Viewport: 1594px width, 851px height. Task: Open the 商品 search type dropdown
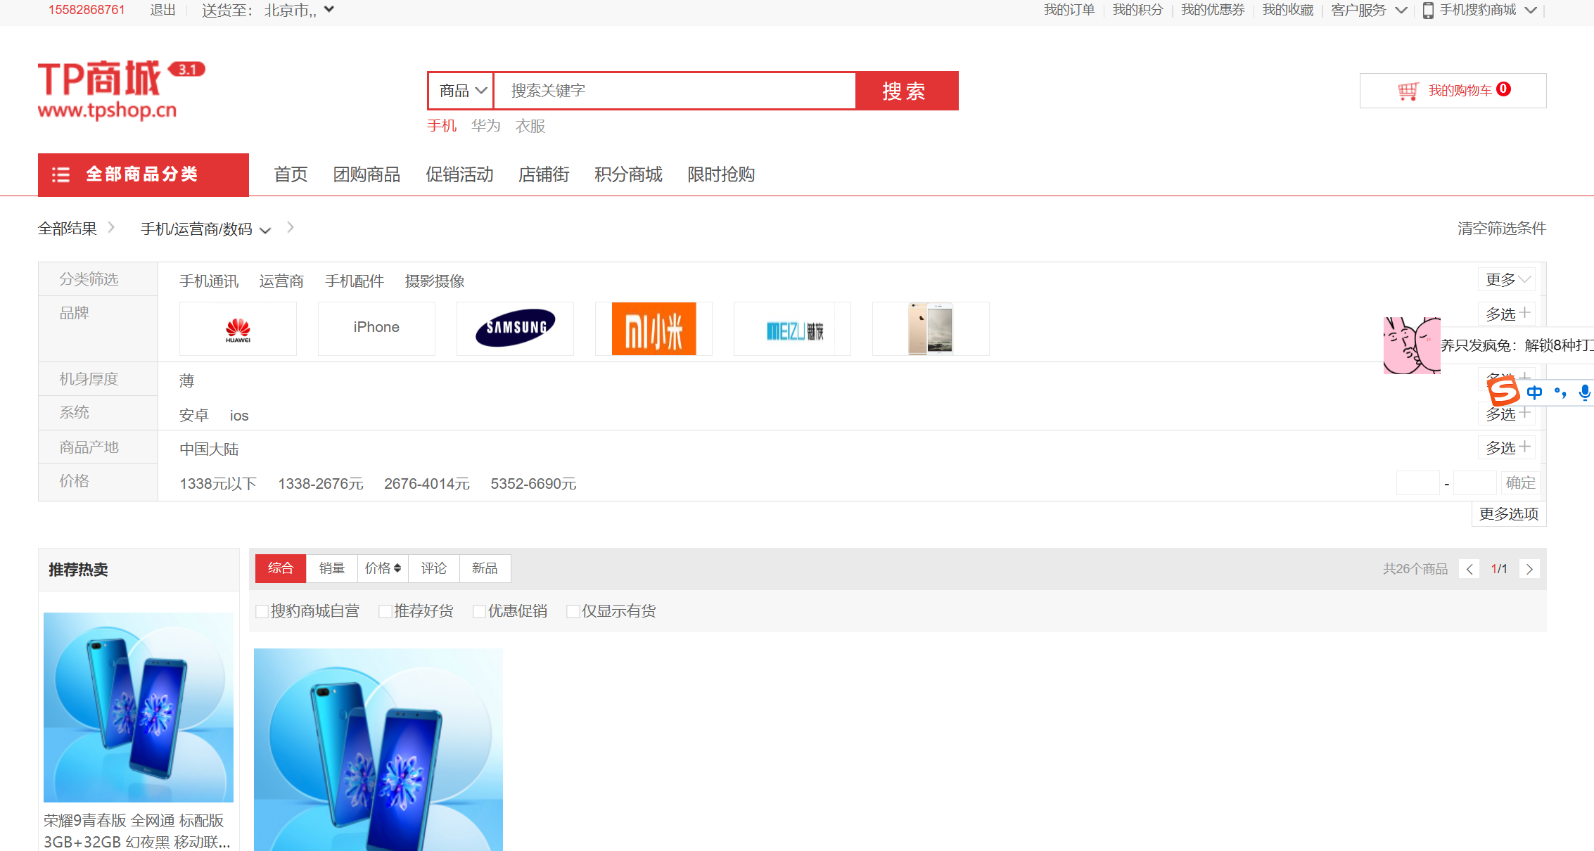pos(461,91)
